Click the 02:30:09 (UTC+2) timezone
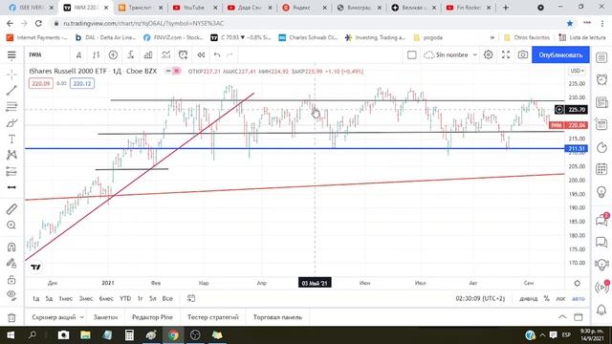612x344 pixels. 480,298
